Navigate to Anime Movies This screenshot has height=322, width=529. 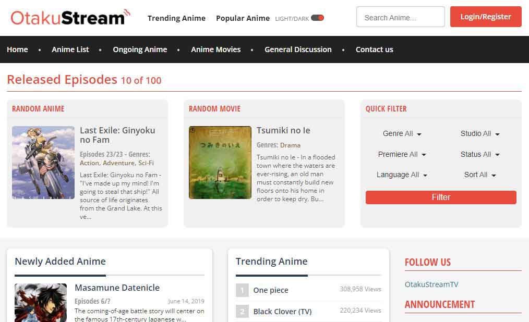pyautogui.click(x=215, y=49)
